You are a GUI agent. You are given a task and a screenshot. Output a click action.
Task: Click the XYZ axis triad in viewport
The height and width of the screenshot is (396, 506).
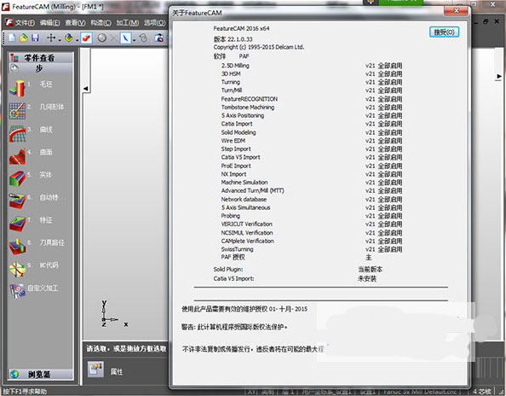(x=113, y=314)
